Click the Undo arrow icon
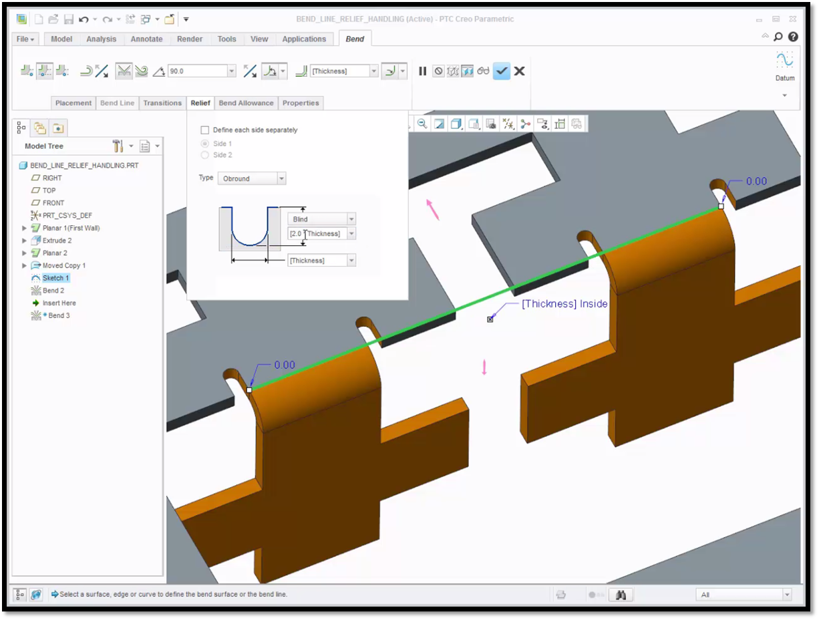 coord(84,19)
